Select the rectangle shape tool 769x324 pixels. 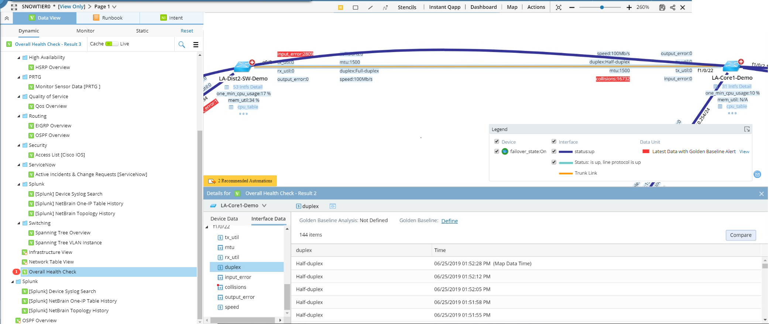tap(355, 7)
